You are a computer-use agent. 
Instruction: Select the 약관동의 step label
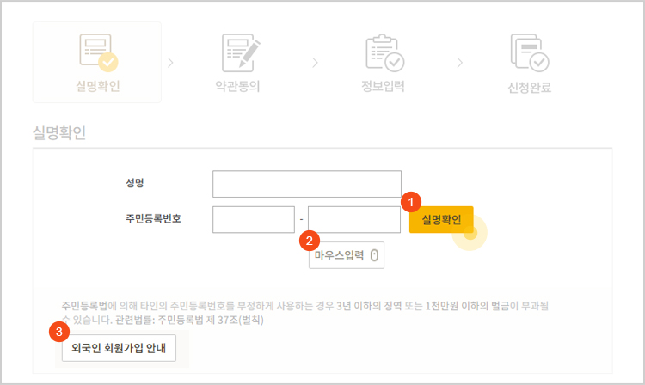pos(238,87)
